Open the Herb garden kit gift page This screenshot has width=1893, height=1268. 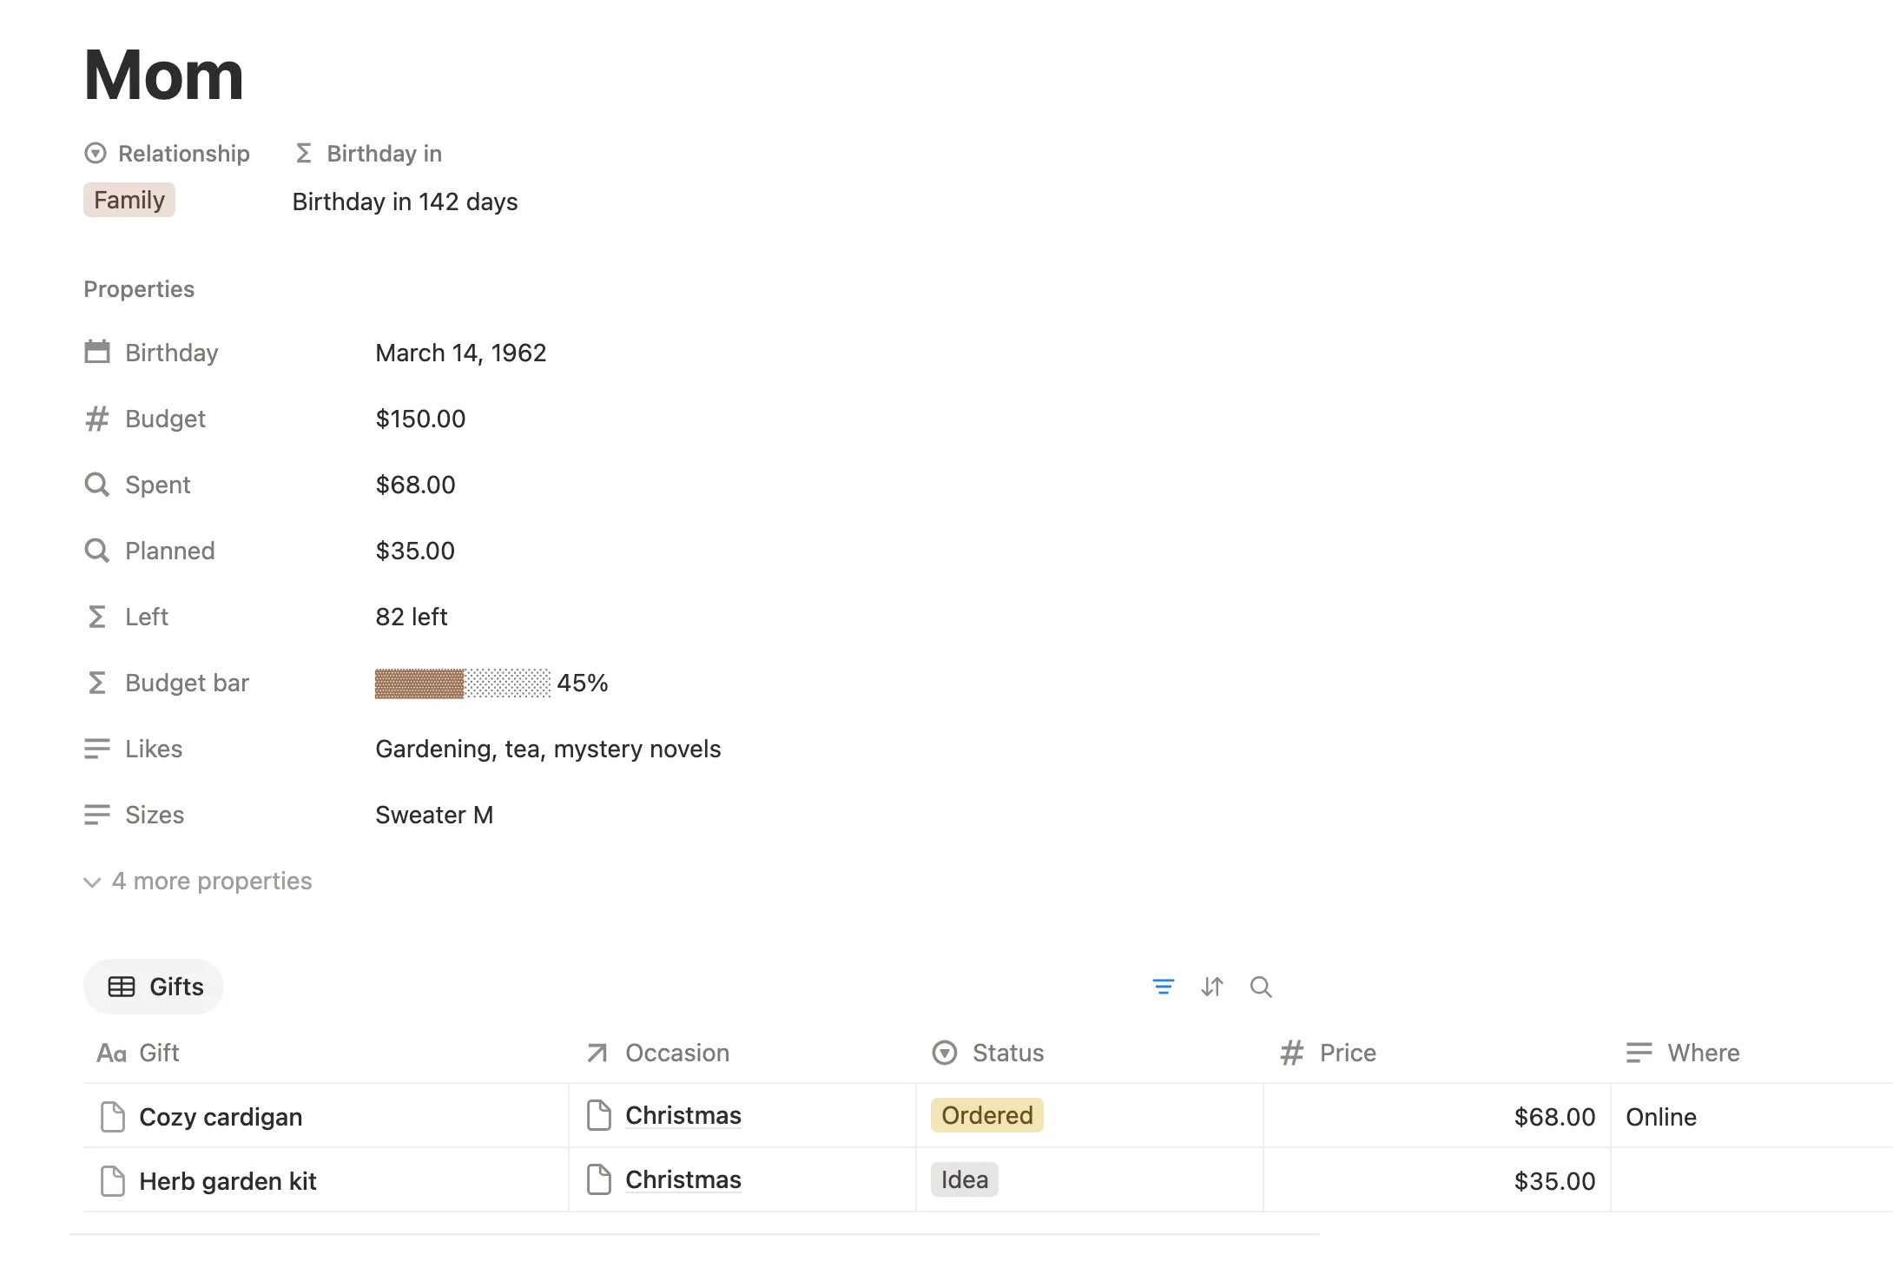(228, 1181)
